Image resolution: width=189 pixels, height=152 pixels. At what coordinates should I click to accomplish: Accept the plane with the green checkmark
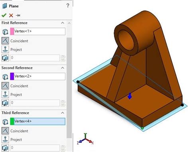[4, 15]
